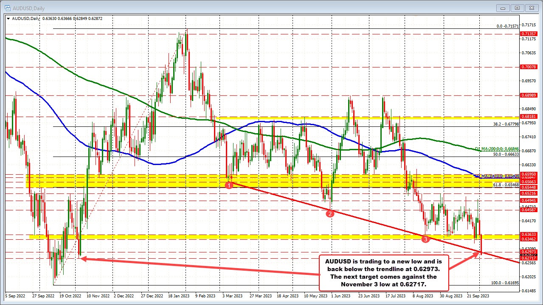Select circled marker 3 on the red trendline
The height and width of the screenshot is (305, 543).
click(x=425, y=239)
